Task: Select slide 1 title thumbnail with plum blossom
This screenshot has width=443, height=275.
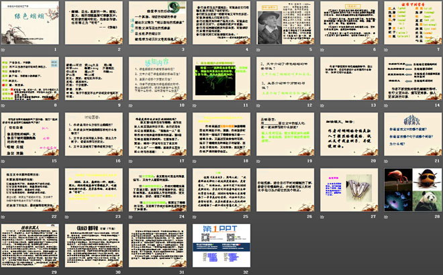Action: [x=30, y=23]
